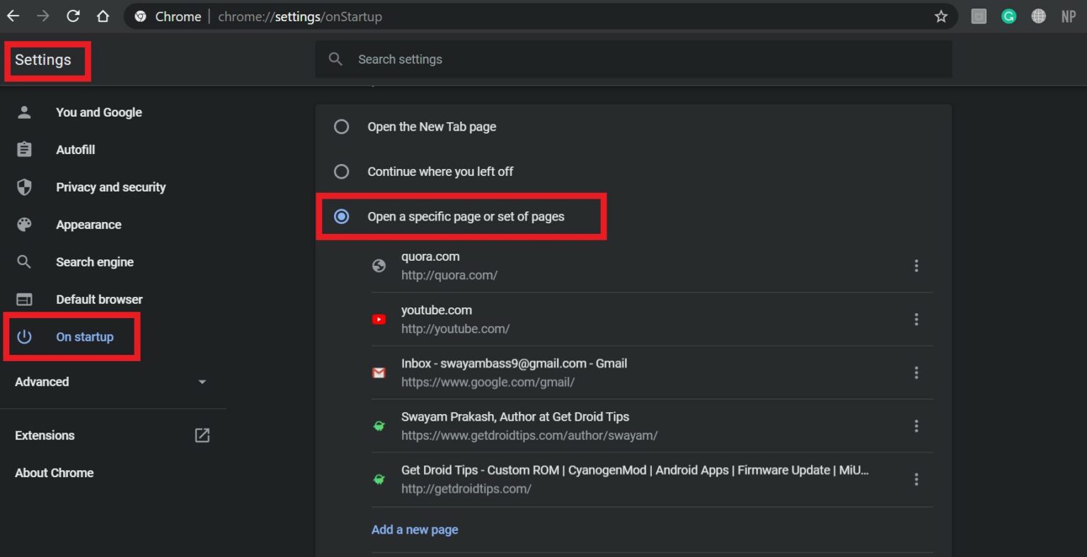Open more actions menu for quora.com
This screenshot has height=557, width=1087.
[x=916, y=266]
